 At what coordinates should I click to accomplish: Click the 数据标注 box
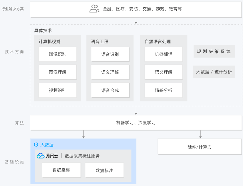tap(104, 170)
